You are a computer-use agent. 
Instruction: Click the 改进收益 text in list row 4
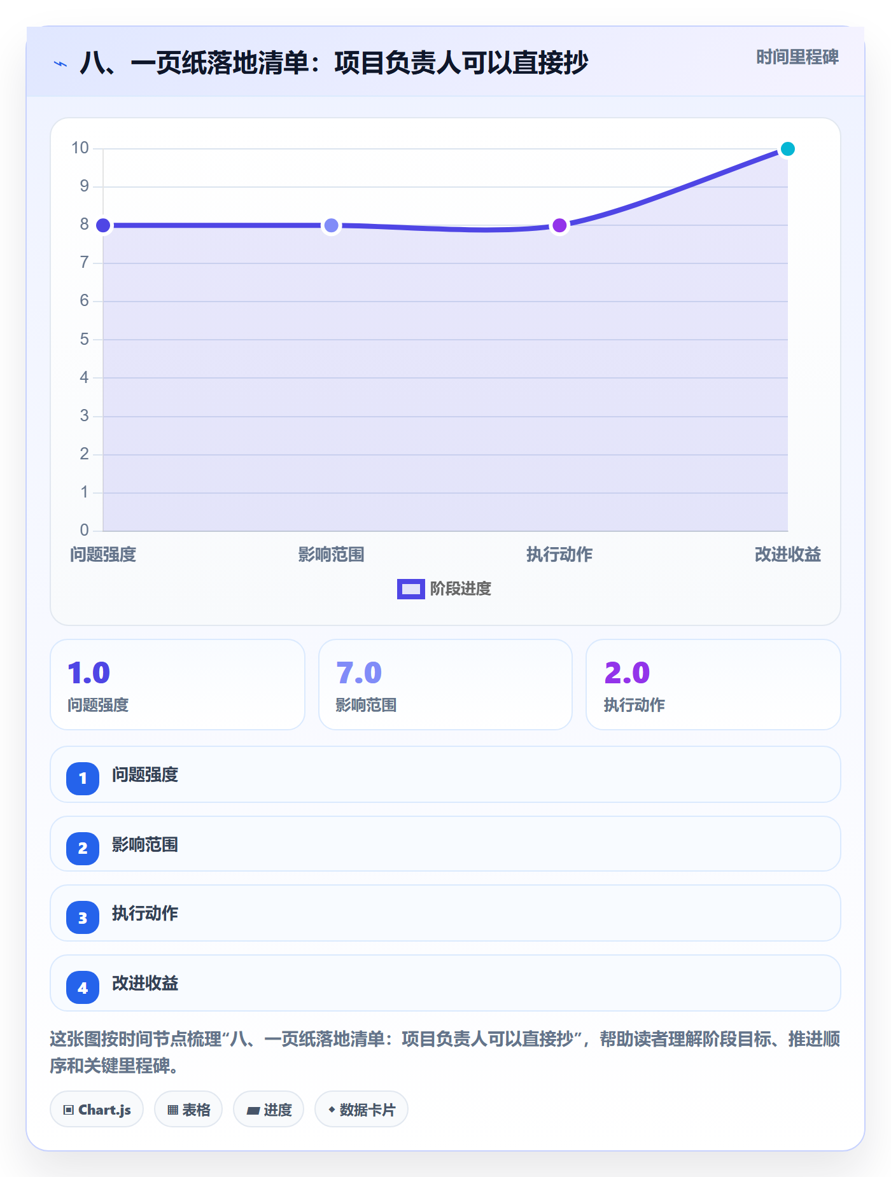[145, 984]
